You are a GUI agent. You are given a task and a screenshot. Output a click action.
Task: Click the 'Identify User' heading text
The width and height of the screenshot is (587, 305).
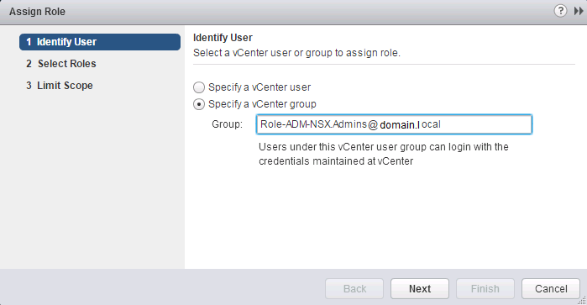coord(223,38)
